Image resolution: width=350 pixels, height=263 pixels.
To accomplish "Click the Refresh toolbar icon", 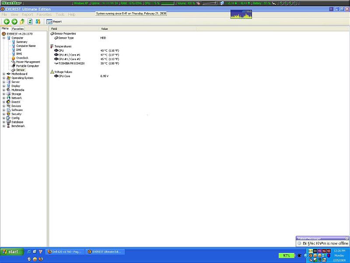I will pyautogui.click(x=30, y=21).
